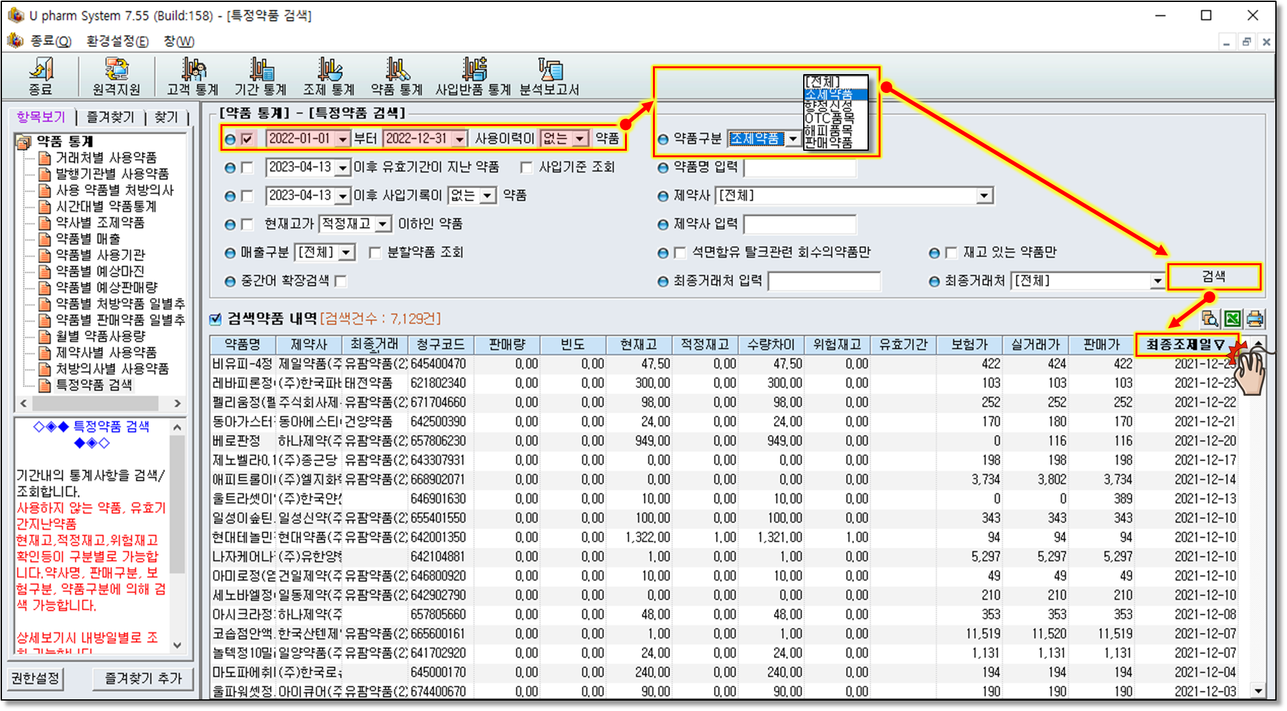Open the 매출구분 dropdown
Screen dimensions: 1287x711
347,252
